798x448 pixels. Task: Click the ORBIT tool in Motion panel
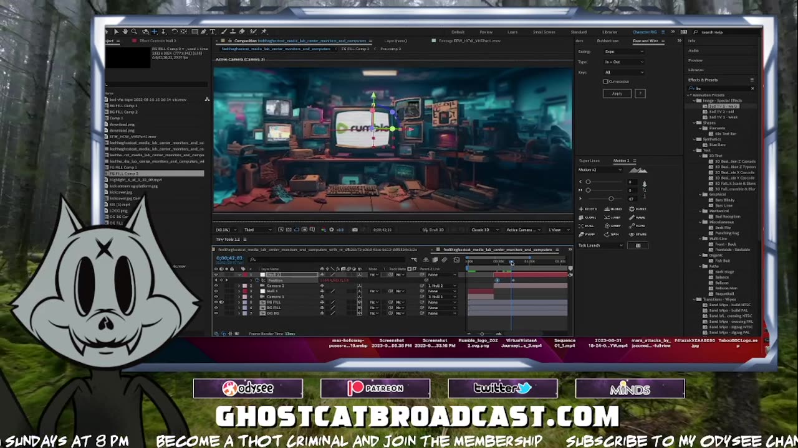point(613,226)
